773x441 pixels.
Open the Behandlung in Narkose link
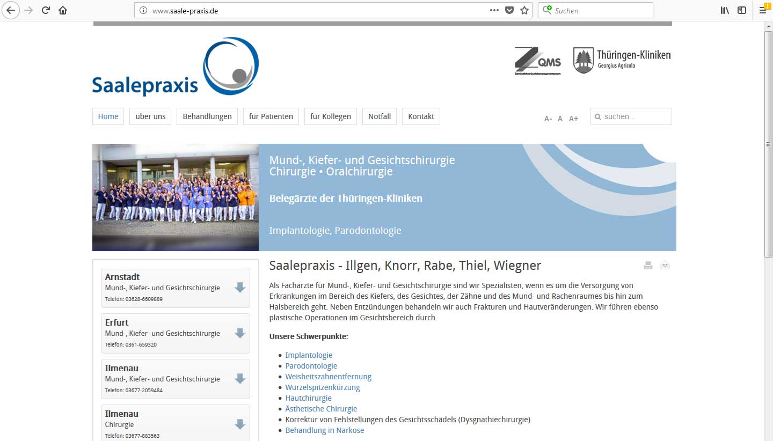pyautogui.click(x=325, y=430)
